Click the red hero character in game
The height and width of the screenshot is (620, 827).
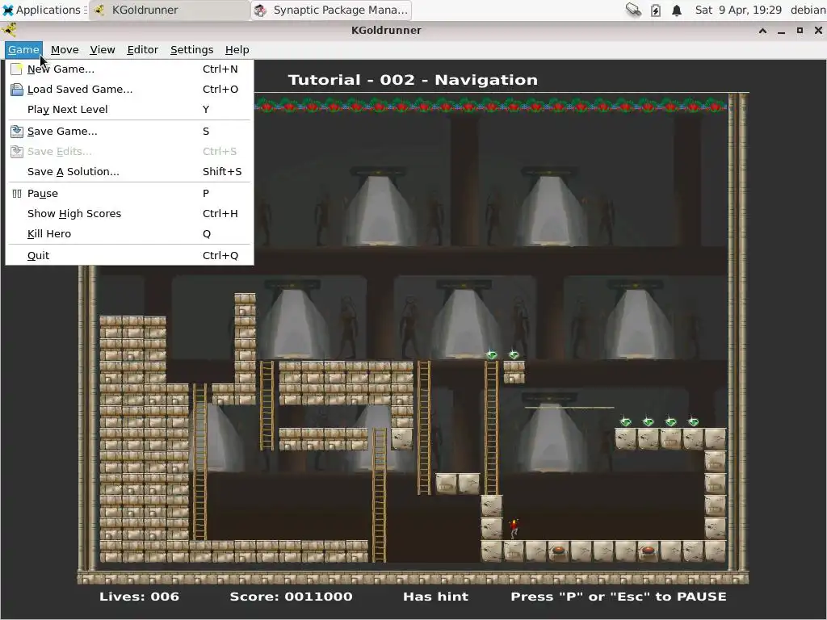click(x=514, y=528)
